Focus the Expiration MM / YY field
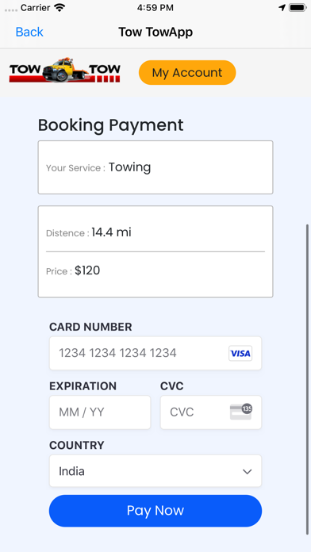The height and width of the screenshot is (552, 311). coord(100,412)
